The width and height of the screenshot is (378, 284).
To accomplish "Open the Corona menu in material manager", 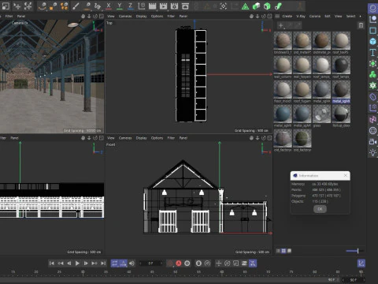I will pos(315,16).
